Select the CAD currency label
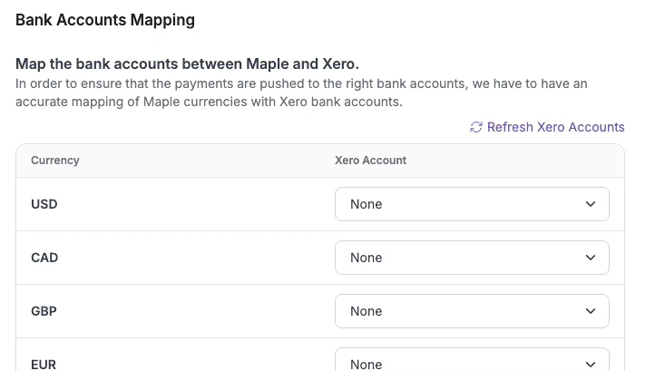Screen dimensions: 665x371 click(x=44, y=258)
